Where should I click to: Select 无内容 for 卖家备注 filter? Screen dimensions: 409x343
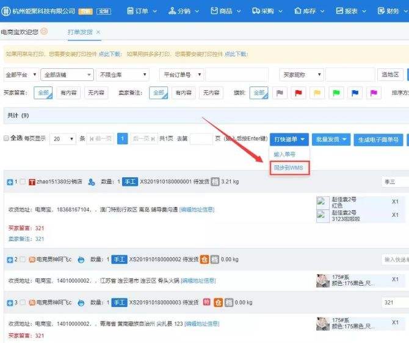pos(211,93)
